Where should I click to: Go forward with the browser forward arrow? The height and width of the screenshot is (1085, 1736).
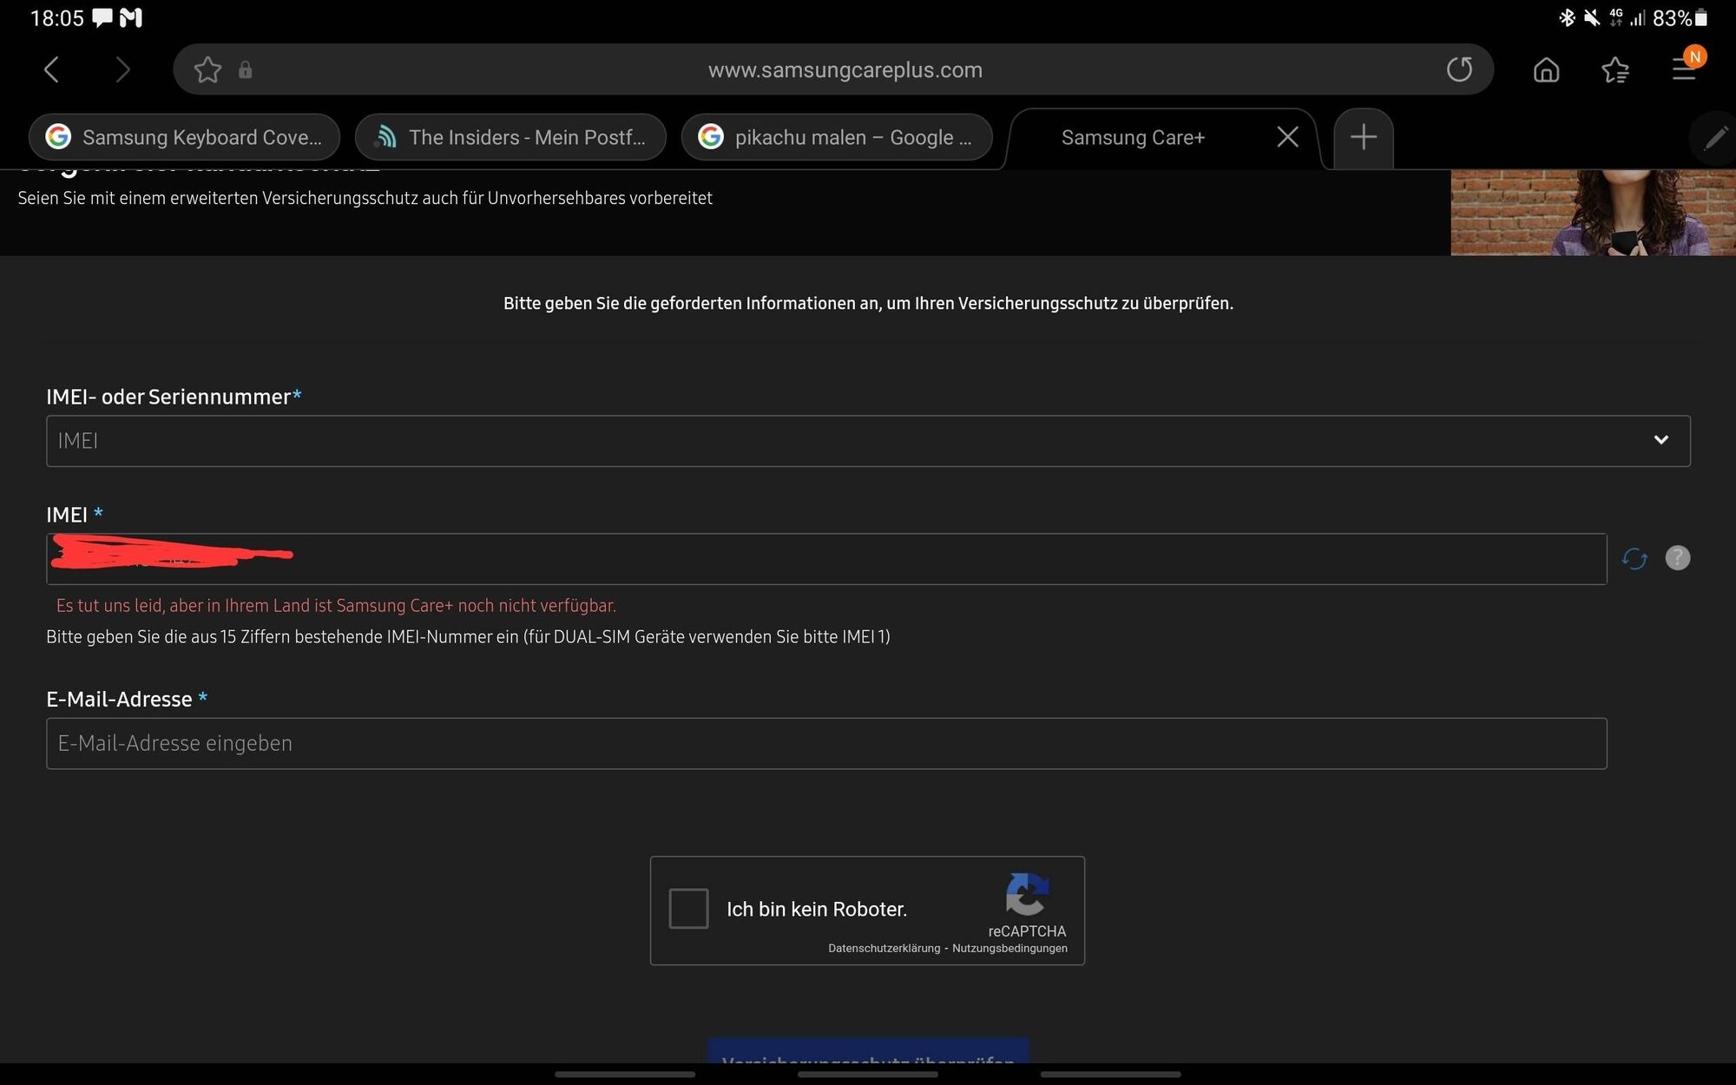tap(122, 69)
